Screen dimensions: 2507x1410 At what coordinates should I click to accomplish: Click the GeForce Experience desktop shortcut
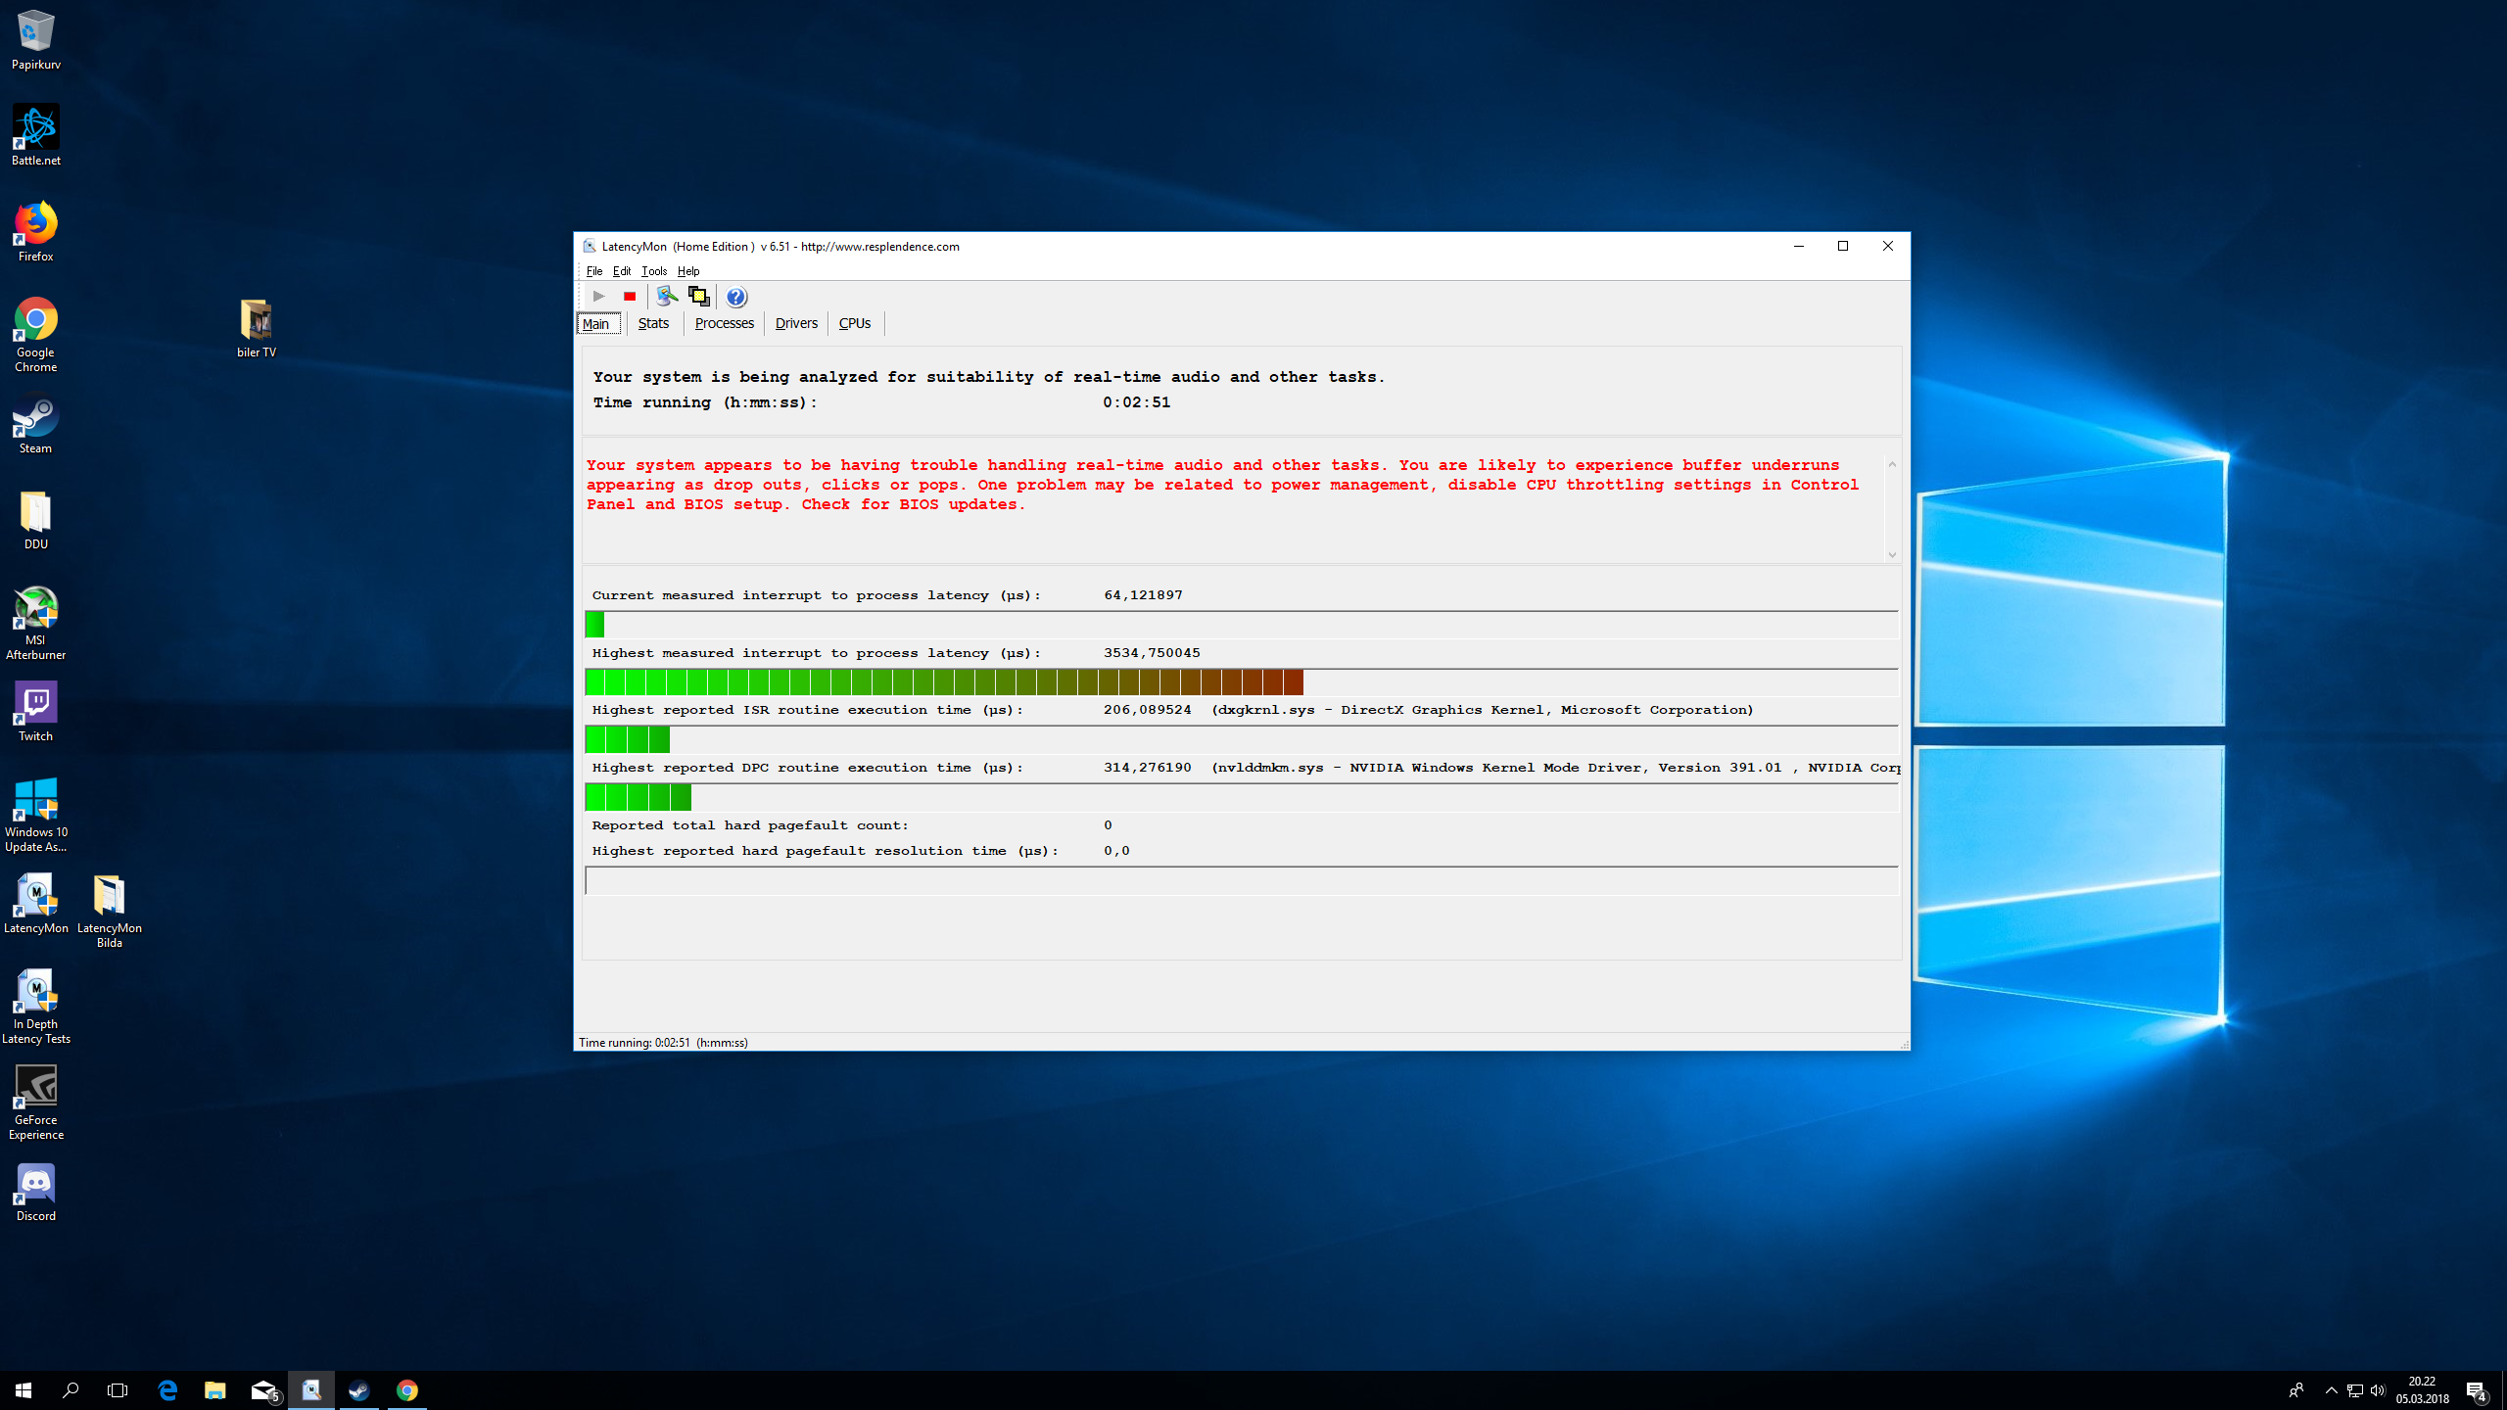coord(36,1103)
